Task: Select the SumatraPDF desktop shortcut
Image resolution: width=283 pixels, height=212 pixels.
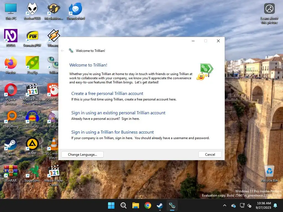Action: 32,38
